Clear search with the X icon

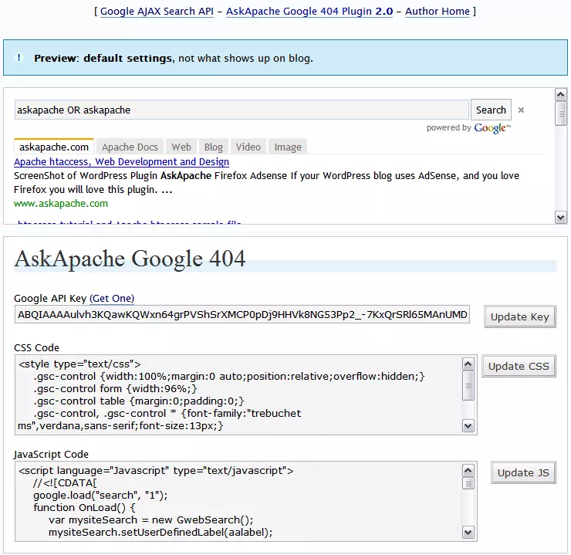[x=521, y=110]
